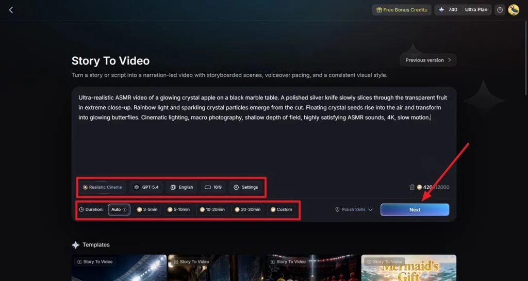Change the English language option

click(x=182, y=187)
